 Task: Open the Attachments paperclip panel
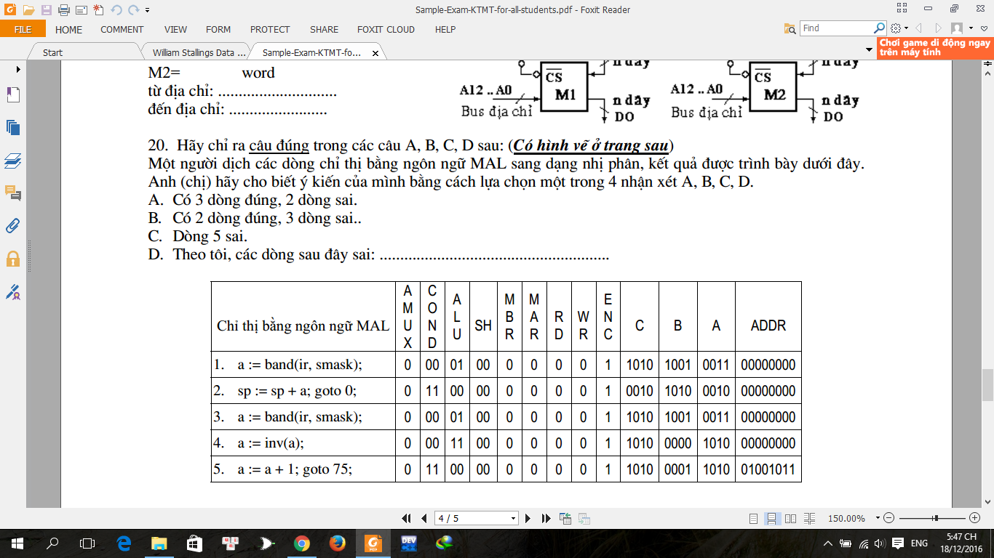click(12, 225)
